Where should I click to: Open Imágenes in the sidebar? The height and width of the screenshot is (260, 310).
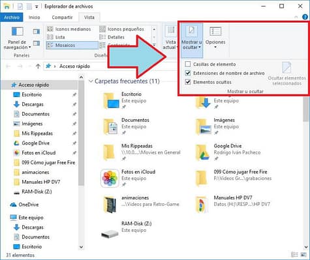point(32,124)
